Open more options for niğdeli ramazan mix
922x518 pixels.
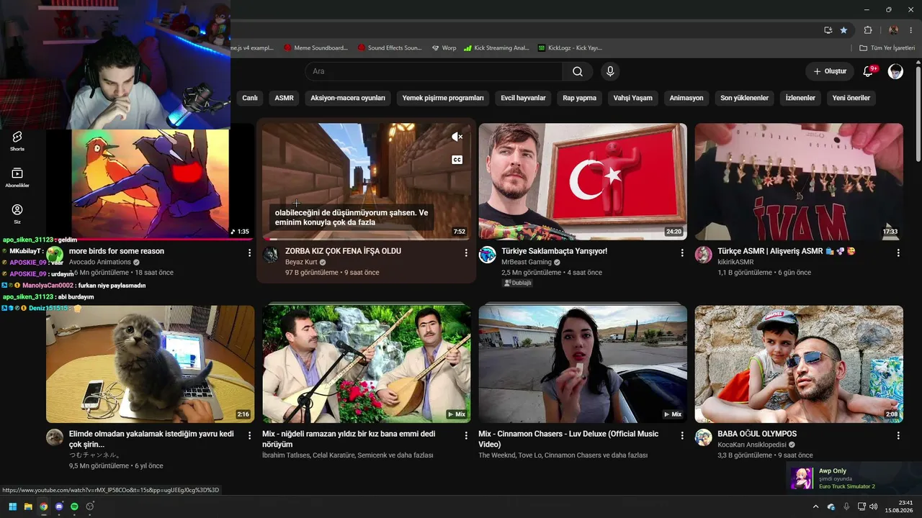click(x=466, y=435)
